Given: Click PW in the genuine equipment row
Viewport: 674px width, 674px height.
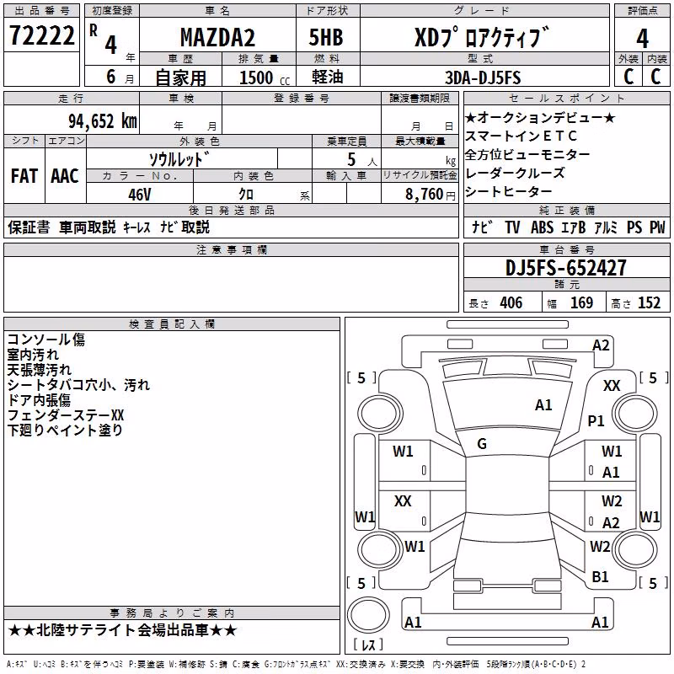Looking at the screenshot, I should coord(657,227).
